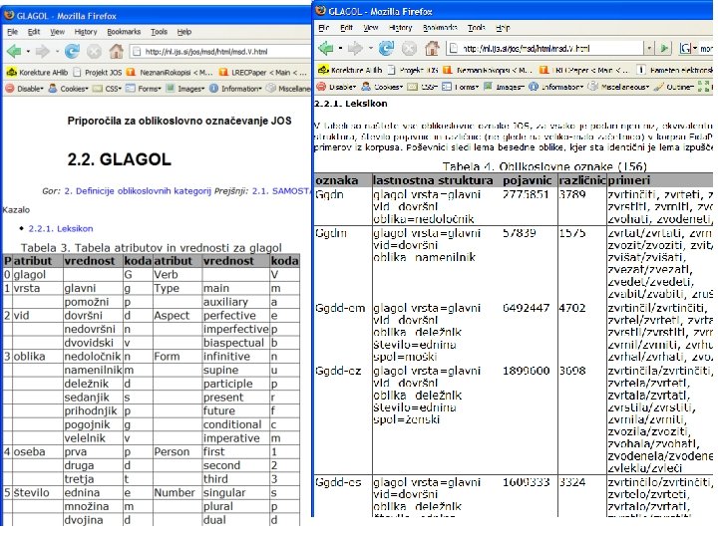Open Bookmarks menu in the left Firefox window
The image size is (718, 538).
pyautogui.click(x=124, y=32)
